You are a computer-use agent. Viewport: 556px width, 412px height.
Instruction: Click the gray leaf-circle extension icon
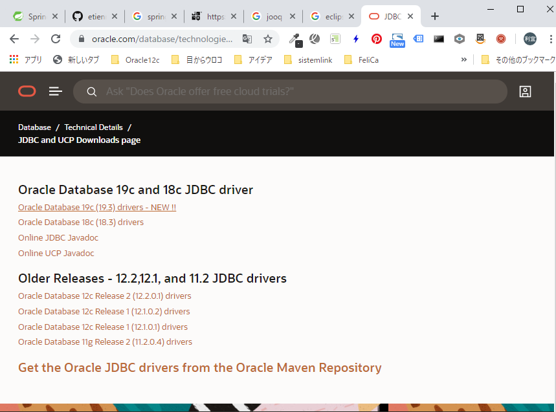click(x=315, y=39)
